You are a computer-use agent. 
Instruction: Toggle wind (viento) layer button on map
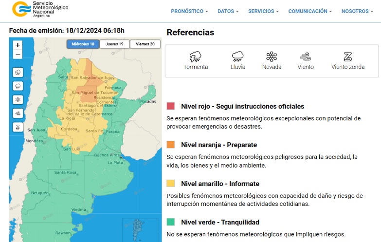[x=18, y=113]
